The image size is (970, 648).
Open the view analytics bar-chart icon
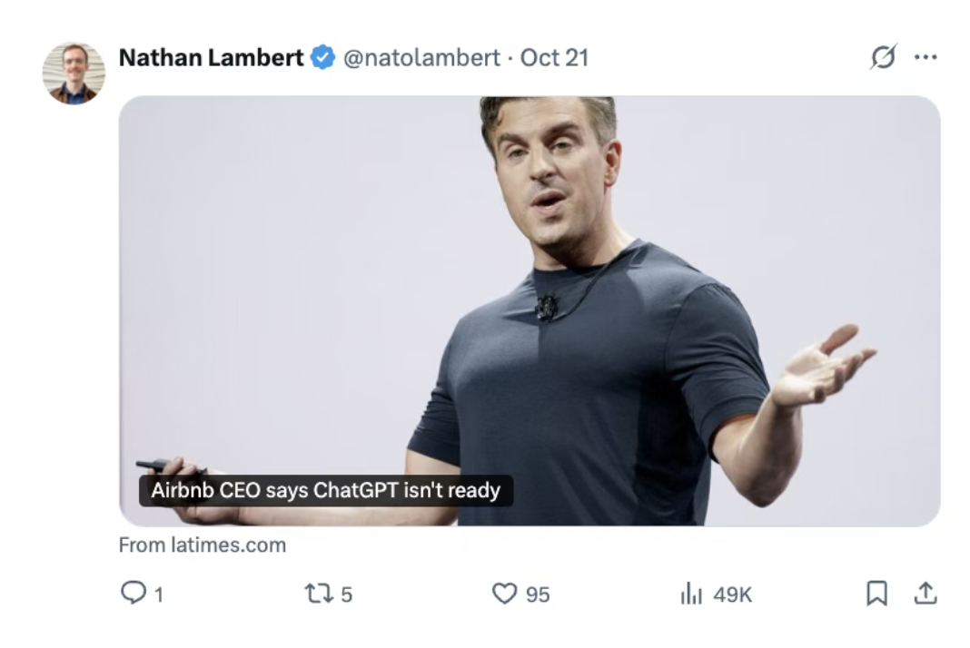click(691, 594)
